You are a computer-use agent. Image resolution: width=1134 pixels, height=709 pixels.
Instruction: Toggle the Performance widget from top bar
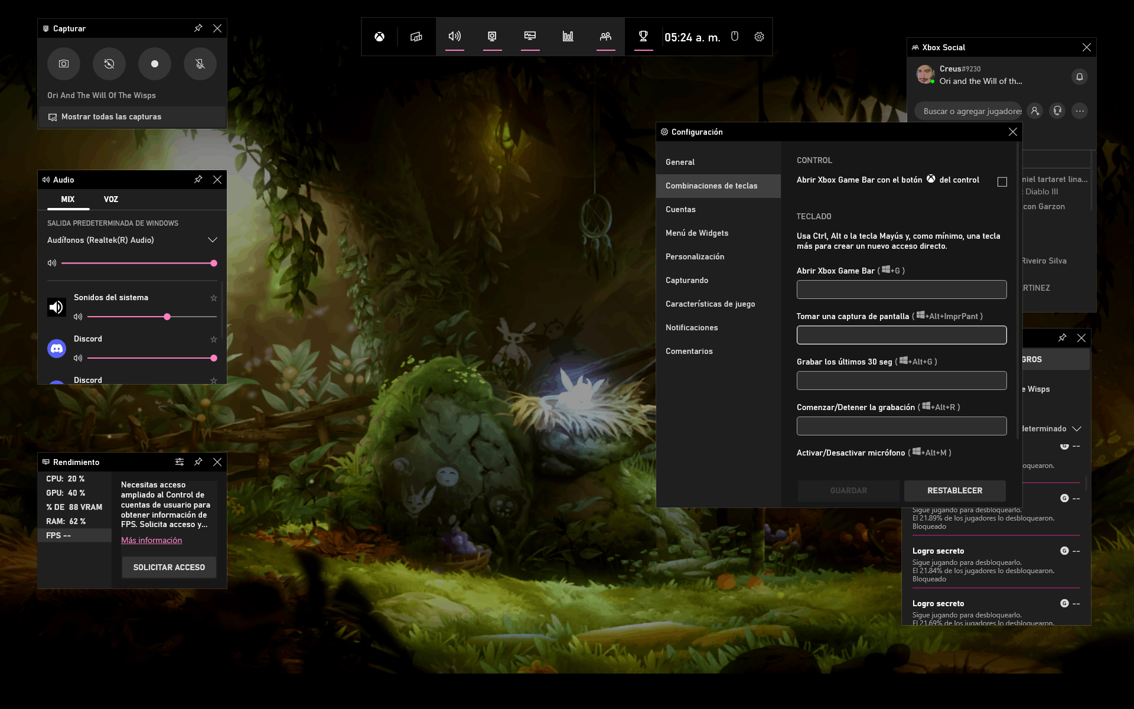[x=530, y=37]
